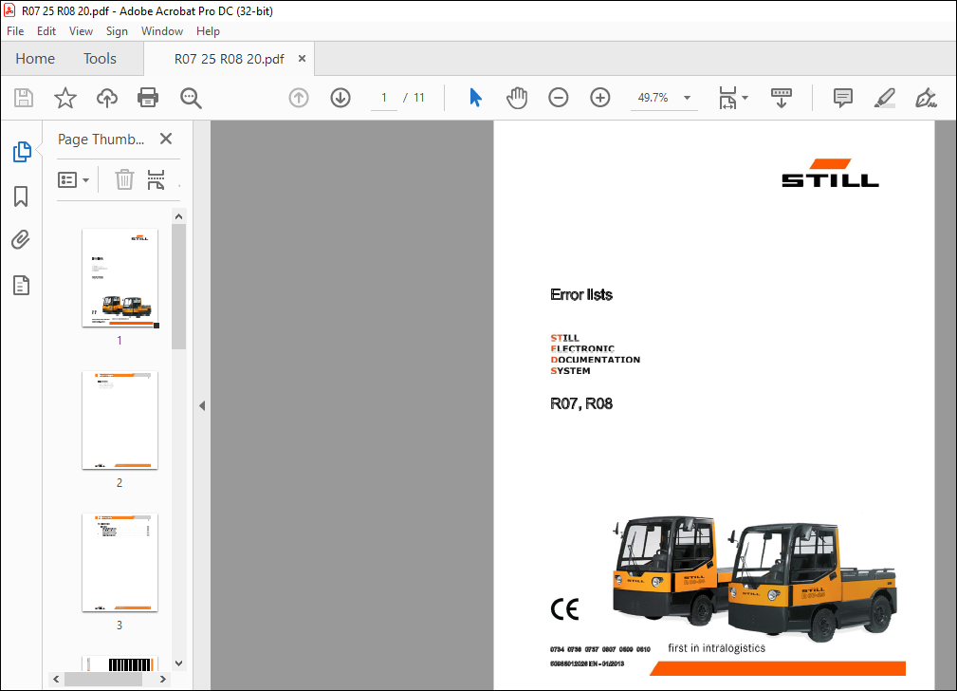The width and height of the screenshot is (957, 691).
Task: Click the 'first in intralogistics' slogan text
Action: pyautogui.click(x=716, y=648)
